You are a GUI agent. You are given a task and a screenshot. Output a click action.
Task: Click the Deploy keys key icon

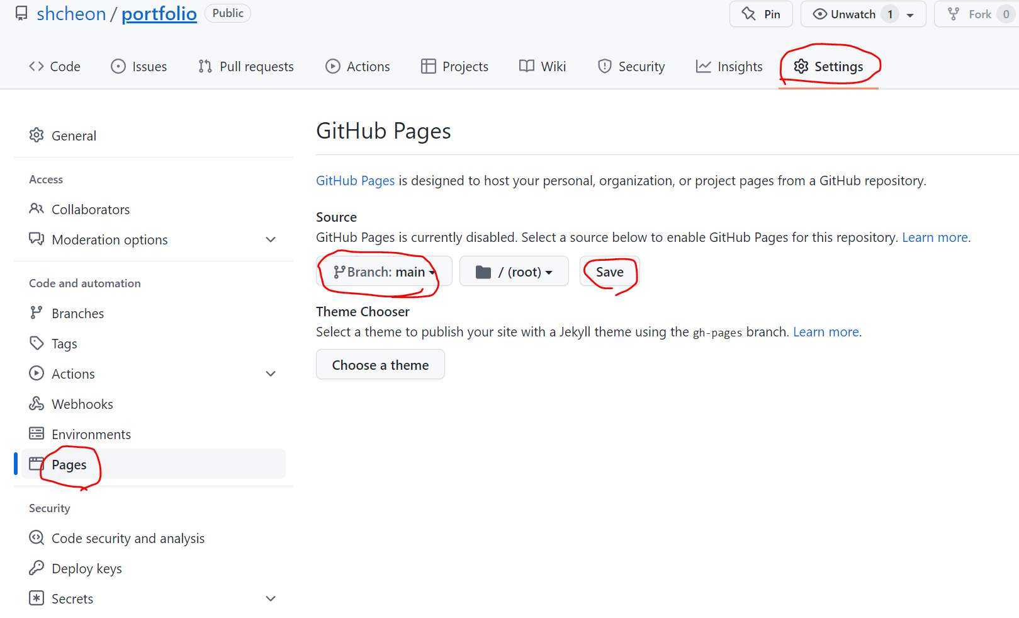(37, 568)
